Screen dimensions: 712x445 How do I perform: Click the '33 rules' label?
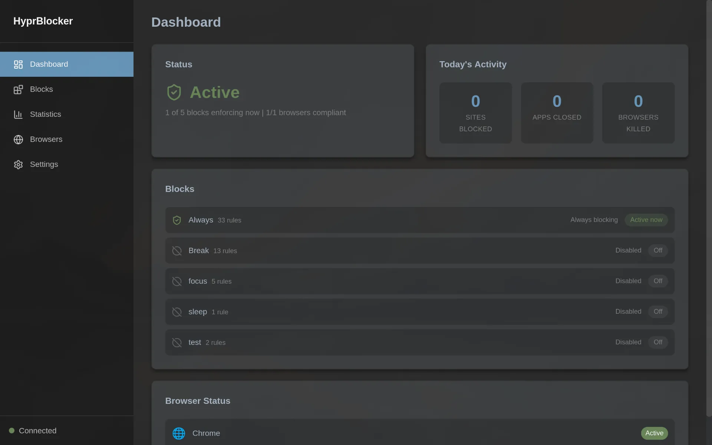[x=229, y=220]
